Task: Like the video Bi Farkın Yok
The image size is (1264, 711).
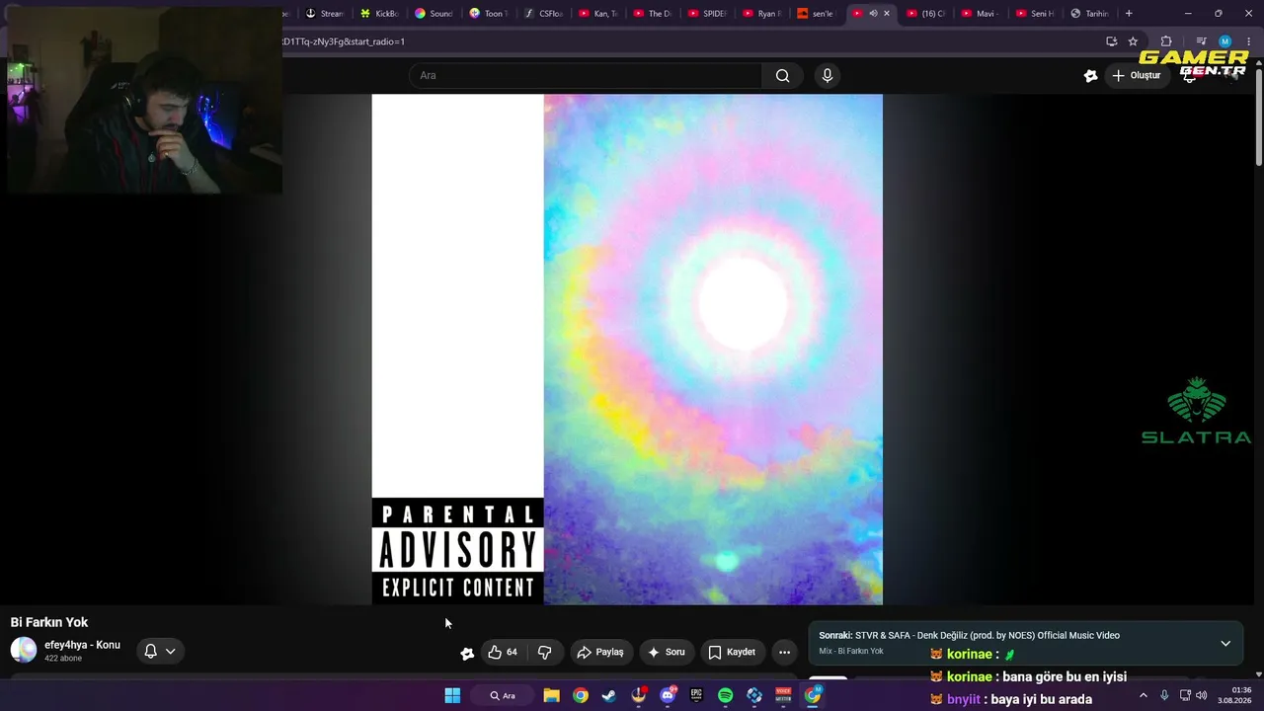Action: pos(503,652)
